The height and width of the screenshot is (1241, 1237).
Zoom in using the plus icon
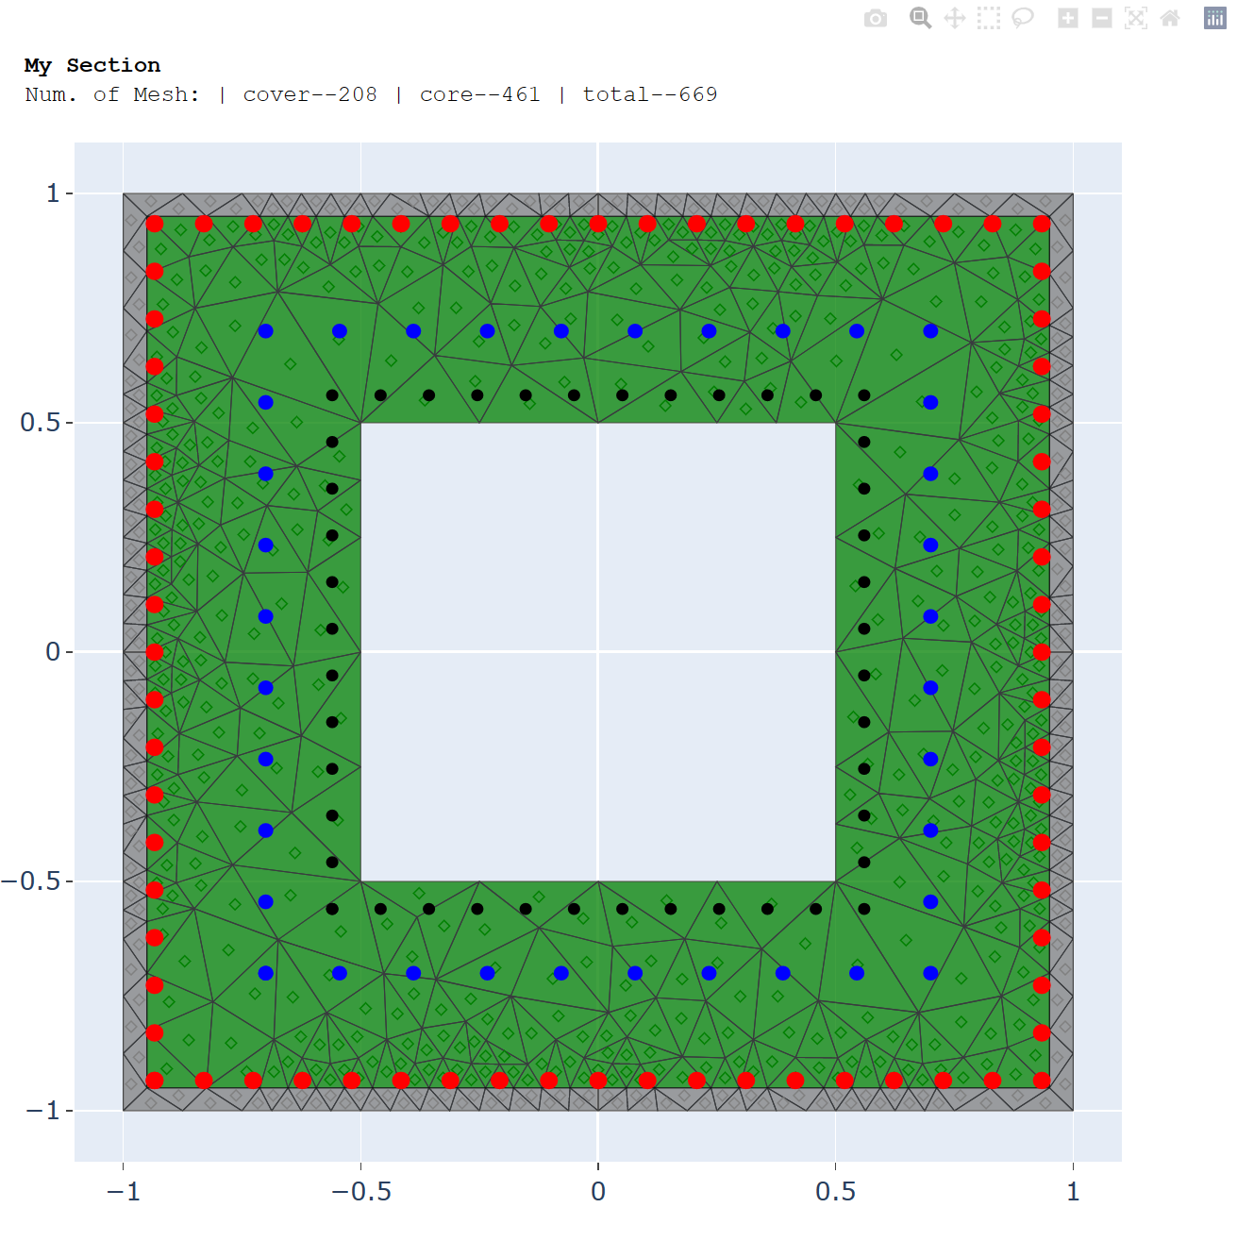pyautogui.click(x=1067, y=19)
